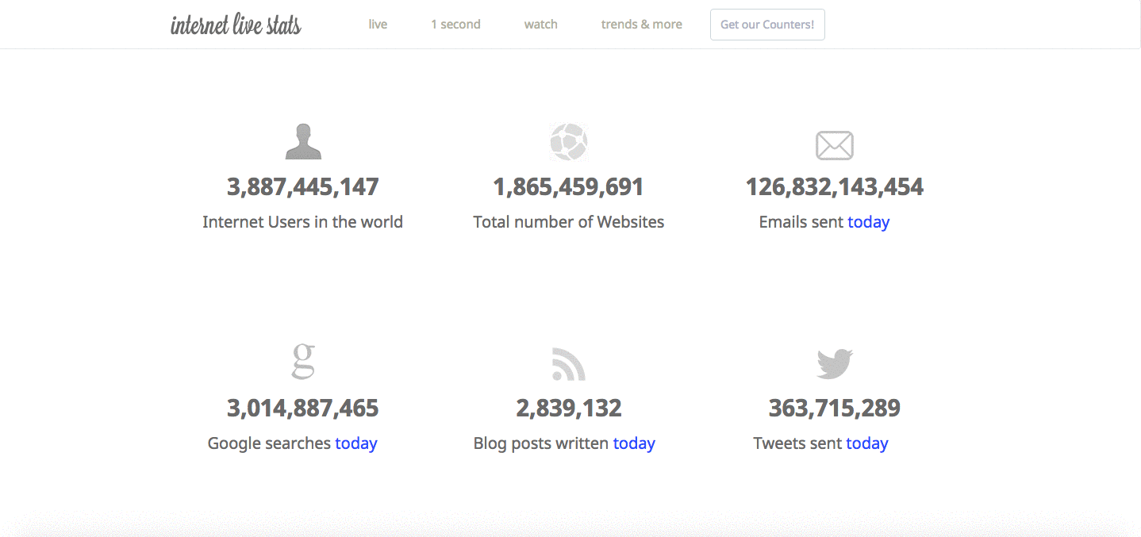Screen dimensions: 1141x537
Task: Click the 'Get our Counters!' button
Action: click(x=767, y=25)
